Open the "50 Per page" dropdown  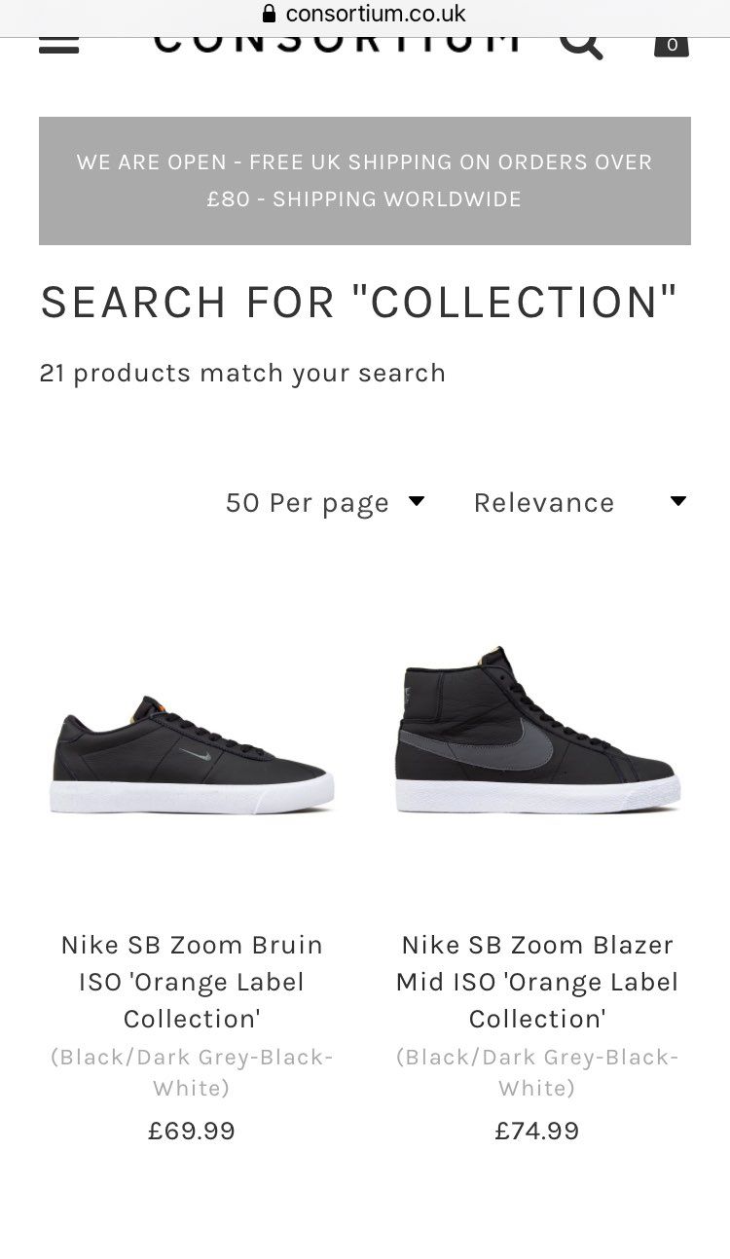308,503
